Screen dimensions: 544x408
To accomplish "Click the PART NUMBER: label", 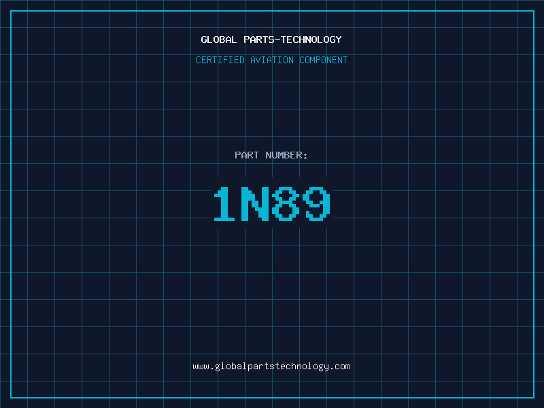I will [271, 155].
